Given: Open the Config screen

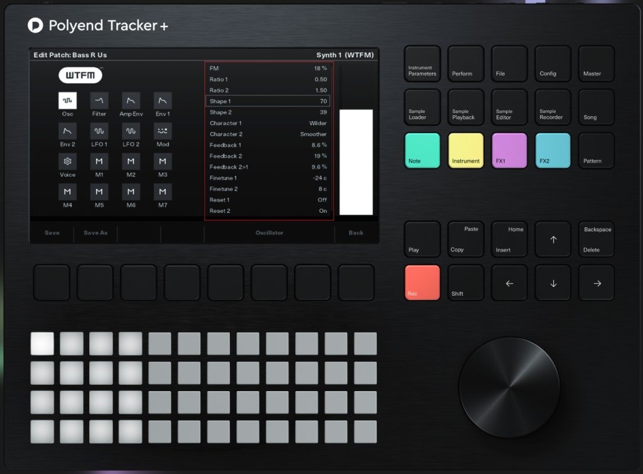Looking at the screenshot, I should pos(553,63).
